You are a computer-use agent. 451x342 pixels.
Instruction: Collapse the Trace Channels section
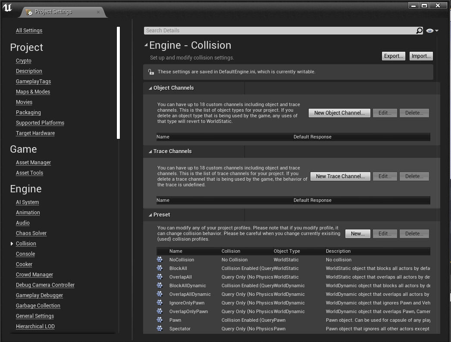150,151
